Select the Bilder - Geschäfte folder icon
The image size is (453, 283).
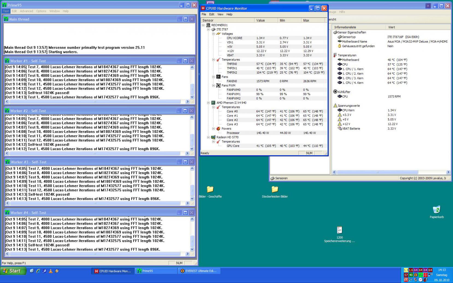coord(210,189)
